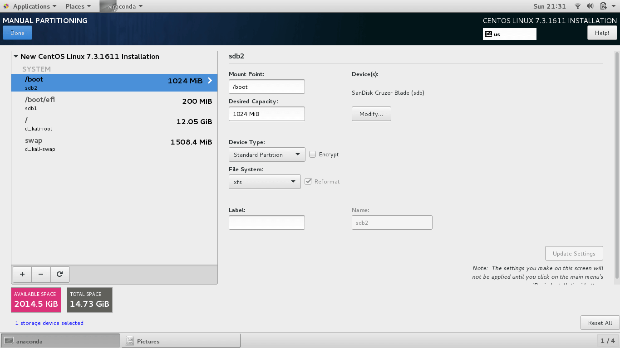This screenshot has width=620, height=348.
Task: Select the / cl_kali-root partition
Action: [114, 124]
